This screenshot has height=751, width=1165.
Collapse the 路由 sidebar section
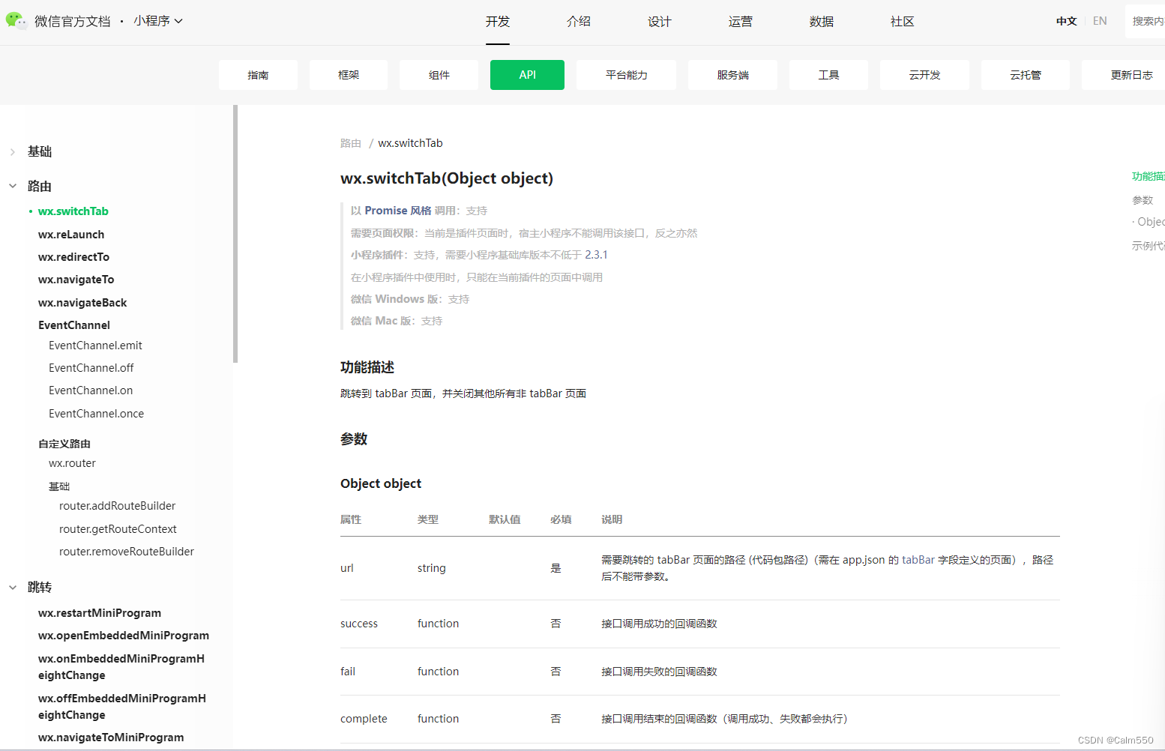point(13,186)
